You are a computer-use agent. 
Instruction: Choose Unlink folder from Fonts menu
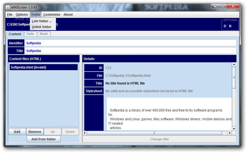pyautogui.click(x=43, y=27)
